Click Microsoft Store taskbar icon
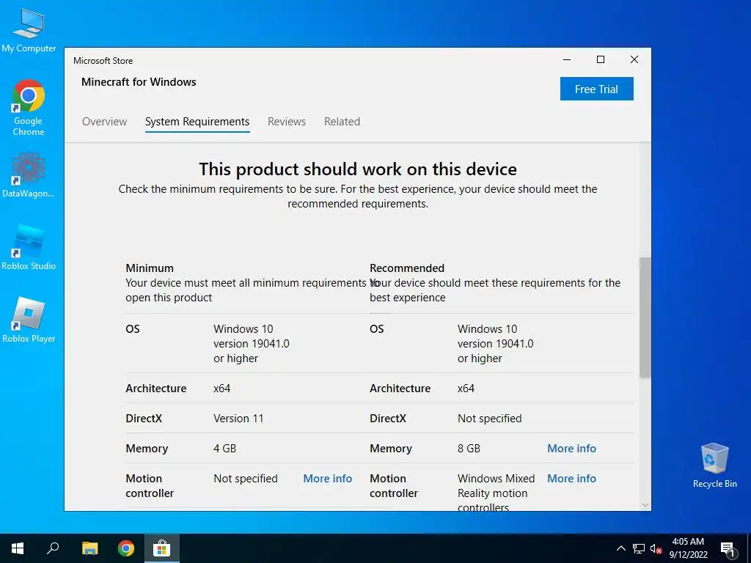Viewport: 751px width, 563px height. coord(162,548)
